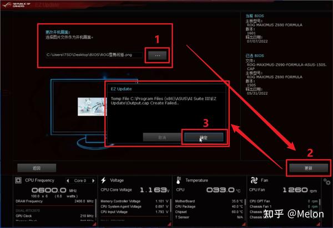The height and width of the screenshot is (228, 333).
Task: Click the "0600.0" MHz frequency value
Action: tap(49, 190)
